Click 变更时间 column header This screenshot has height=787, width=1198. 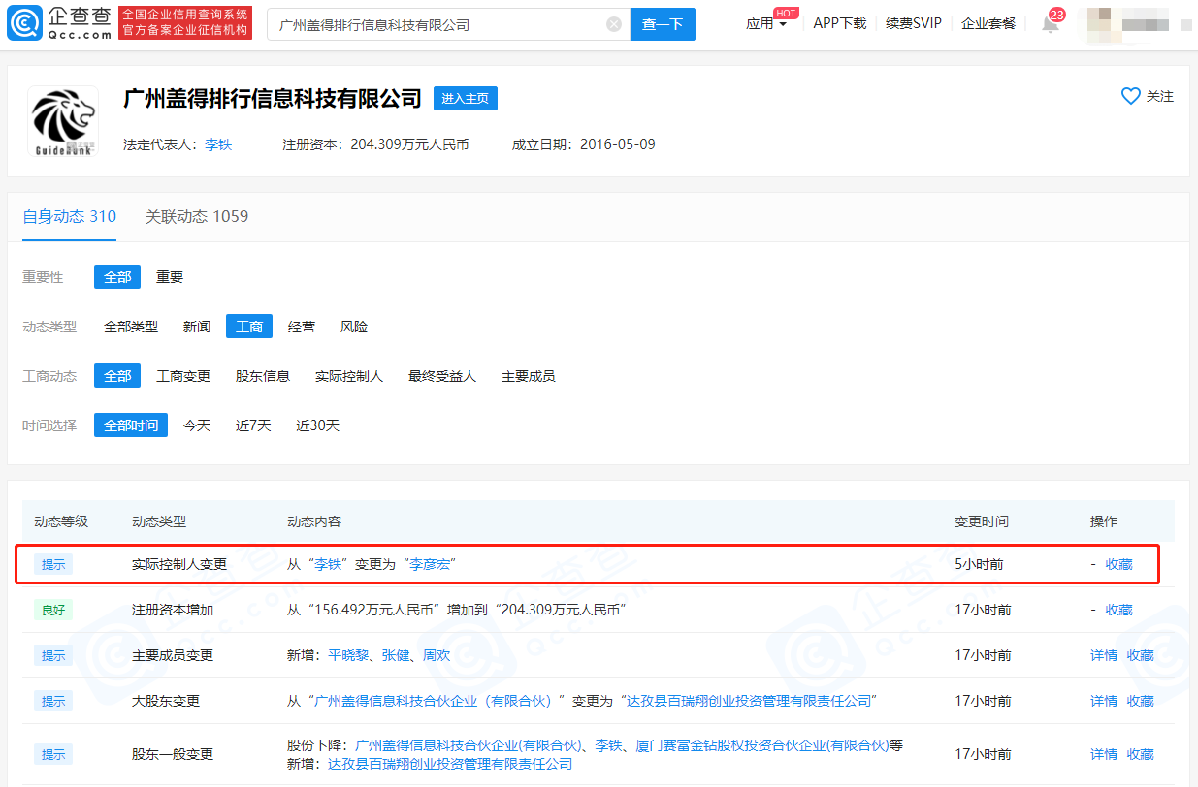click(x=982, y=521)
